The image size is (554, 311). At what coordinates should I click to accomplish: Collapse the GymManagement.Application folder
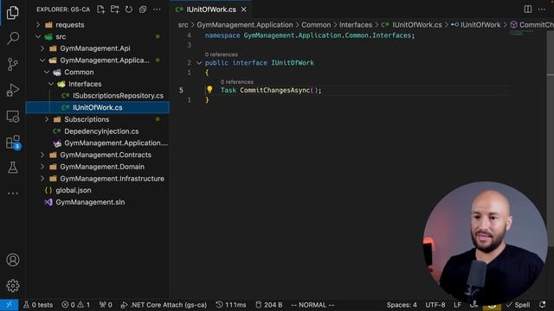click(42, 60)
